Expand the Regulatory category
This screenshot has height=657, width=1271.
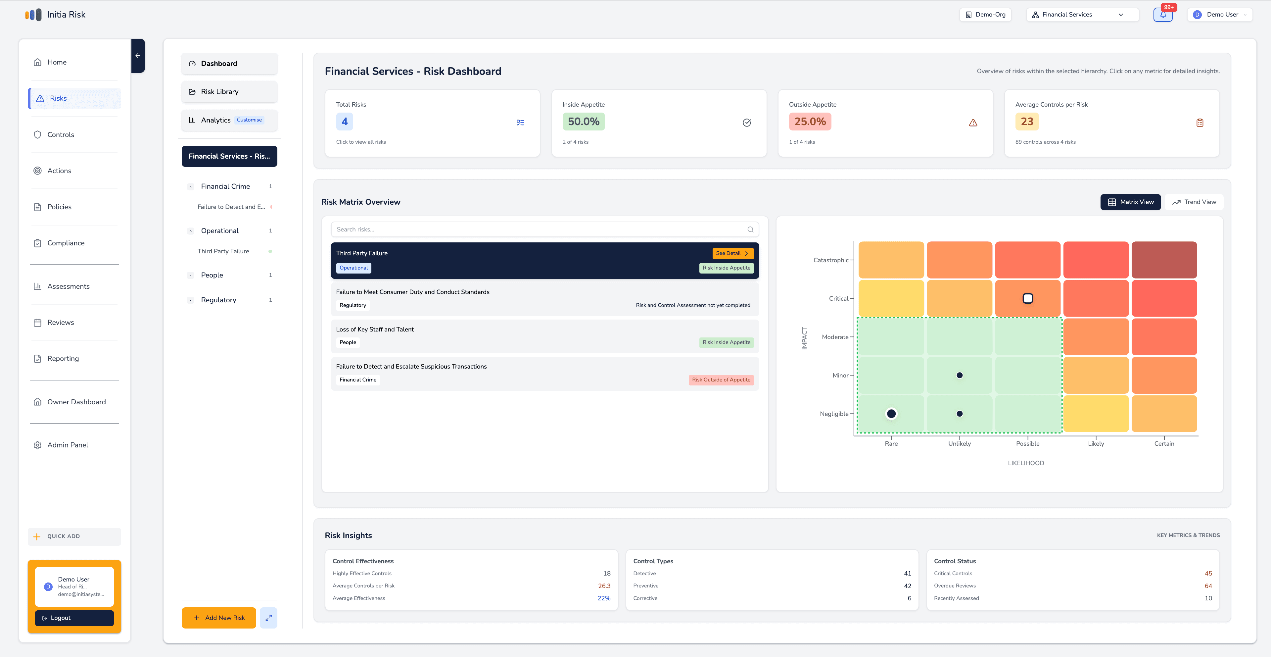190,300
